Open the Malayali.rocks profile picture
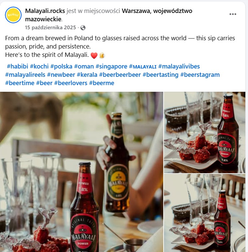Image resolution: width=248 pixels, height=252 pixels. 13,15
